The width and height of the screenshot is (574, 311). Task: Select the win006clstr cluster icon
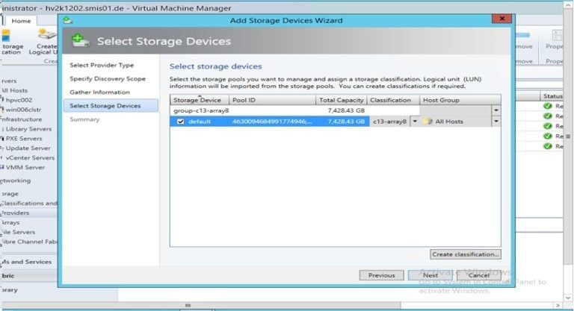tap(3, 109)
